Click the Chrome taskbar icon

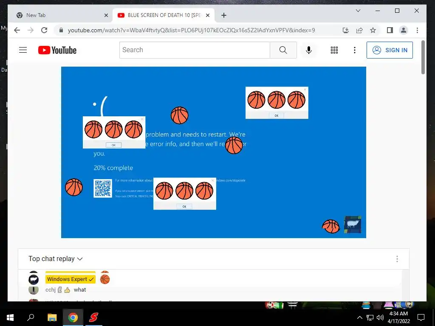pos(73,317)
